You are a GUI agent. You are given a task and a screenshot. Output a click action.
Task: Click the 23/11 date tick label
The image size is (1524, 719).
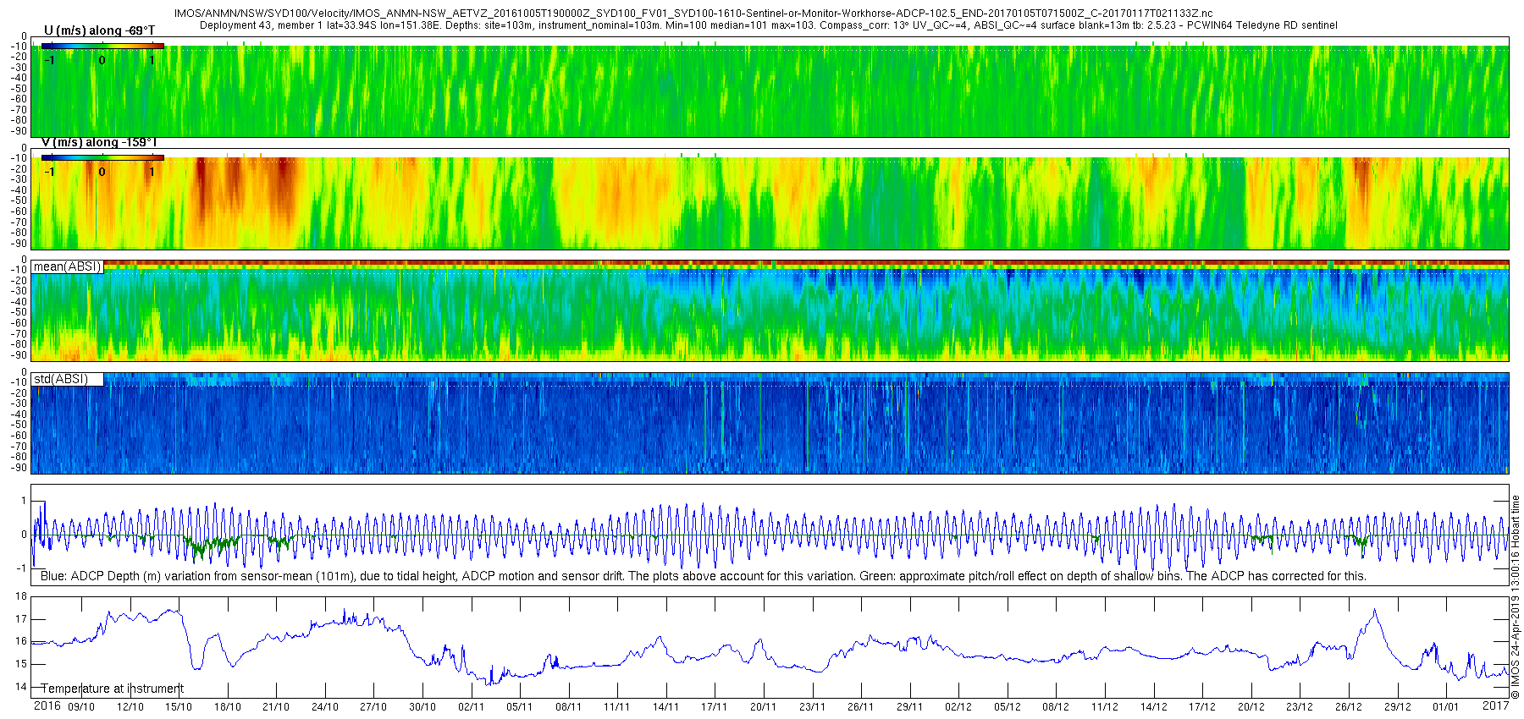point(812,707)
